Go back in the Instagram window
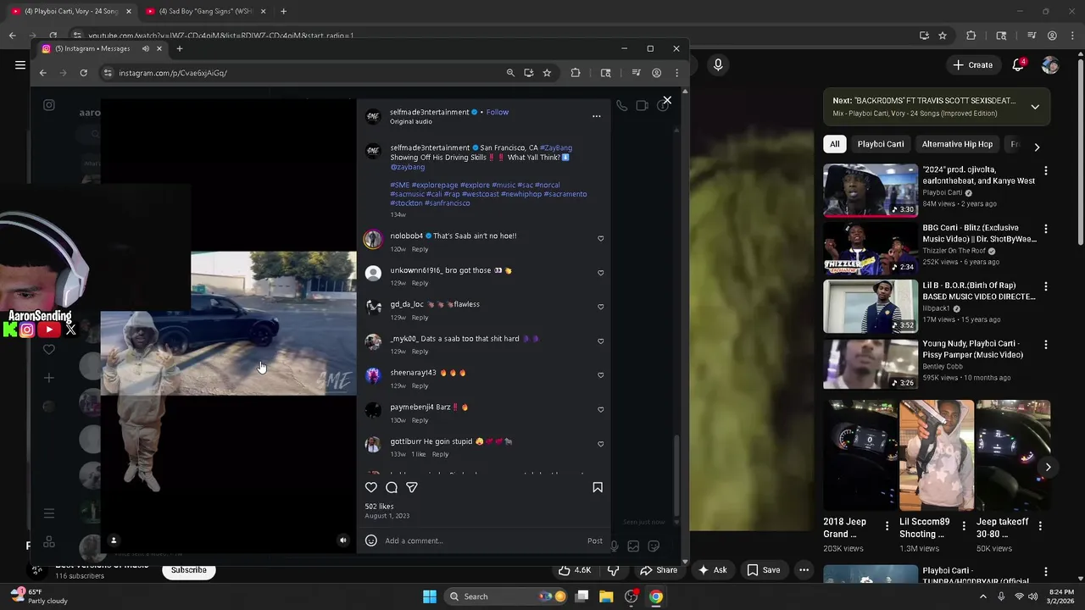The image size is (1085, 610). [43, 73]
